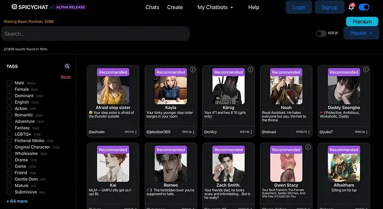Image resolution: width=383 pixels, height=209 pixels.
Task: Open three-dot menu on Daddy Seongho card
Action: tap(367, 132)
